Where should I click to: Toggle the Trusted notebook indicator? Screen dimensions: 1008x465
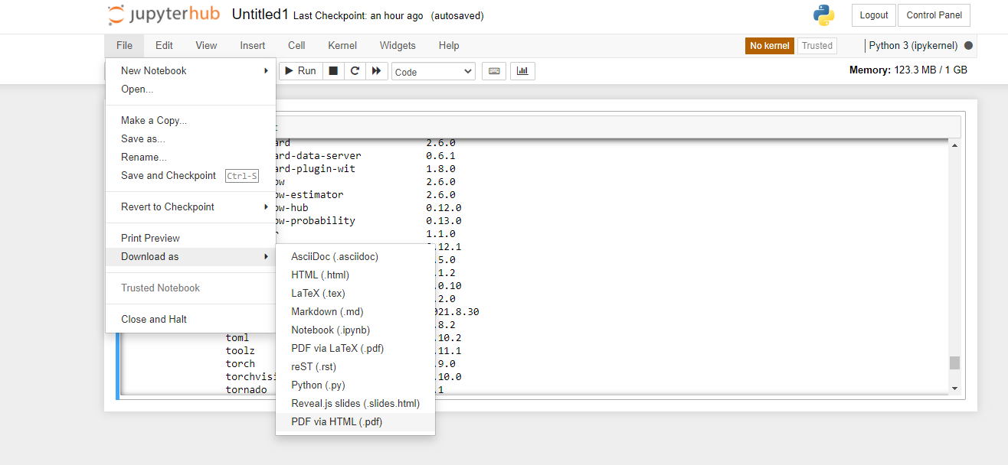click(x=817, y=46)
